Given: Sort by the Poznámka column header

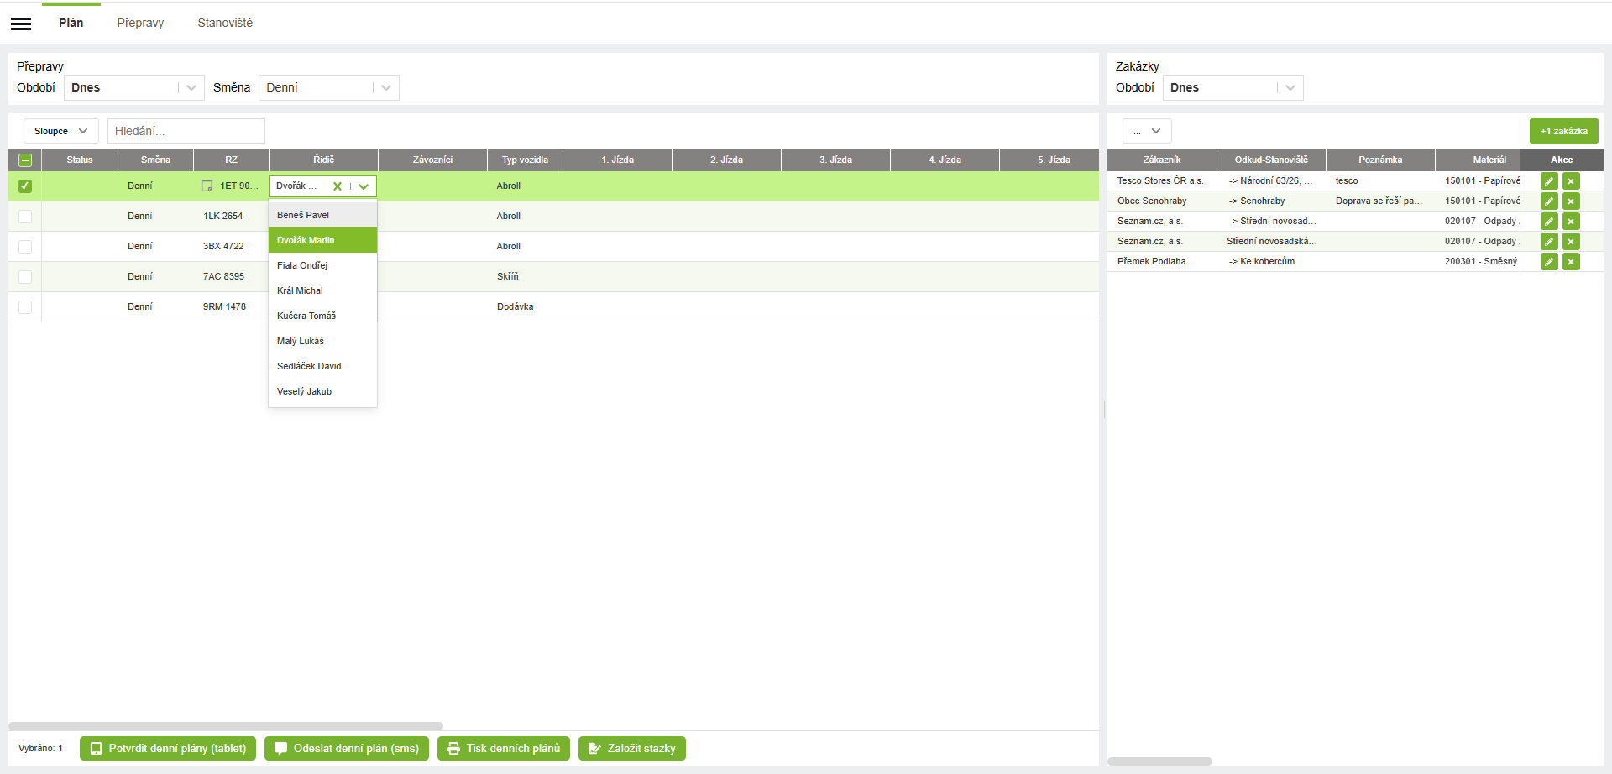Looking at the screenshot, I should (1380, 160).
